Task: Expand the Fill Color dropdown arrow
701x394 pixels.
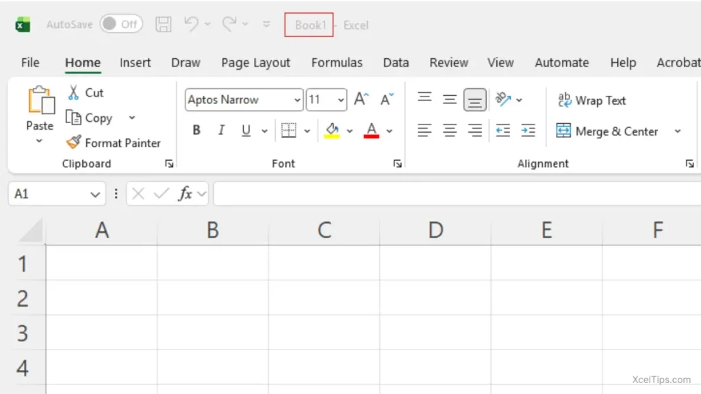Action: pyautogui.click(x=350, y=130)
